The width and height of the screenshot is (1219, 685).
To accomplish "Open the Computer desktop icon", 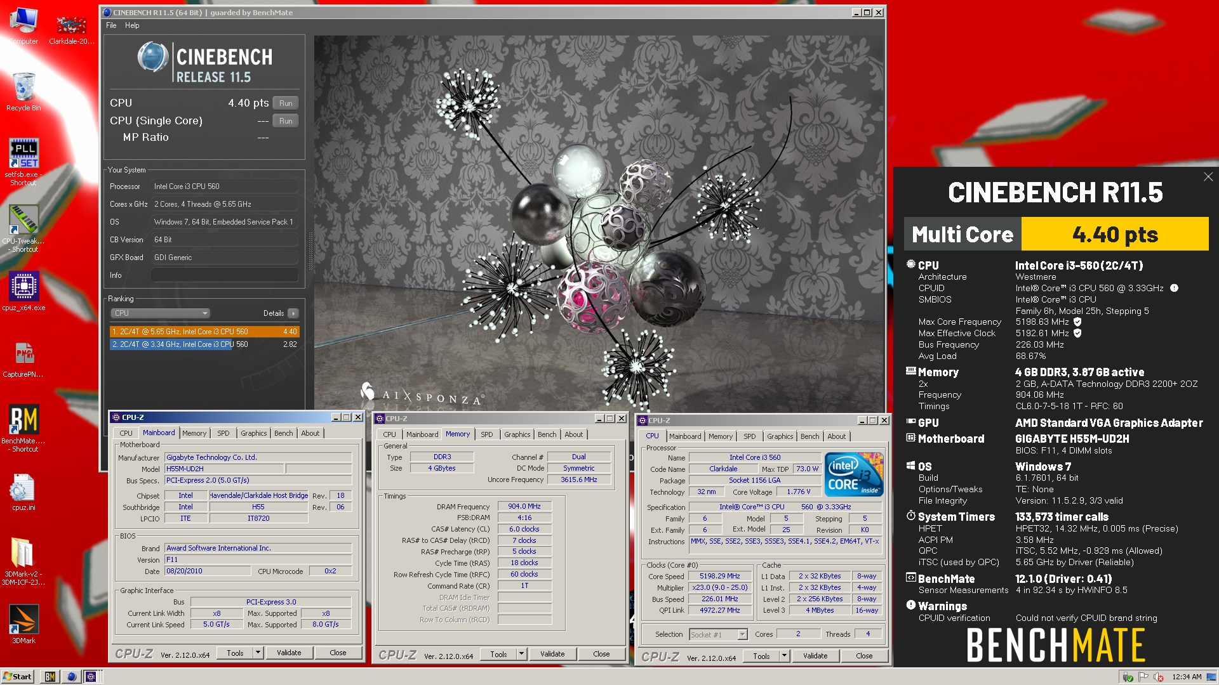I will (x=23, y=25).
